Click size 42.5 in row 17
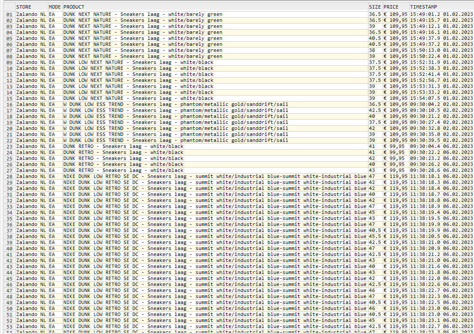 pos(375,111)
